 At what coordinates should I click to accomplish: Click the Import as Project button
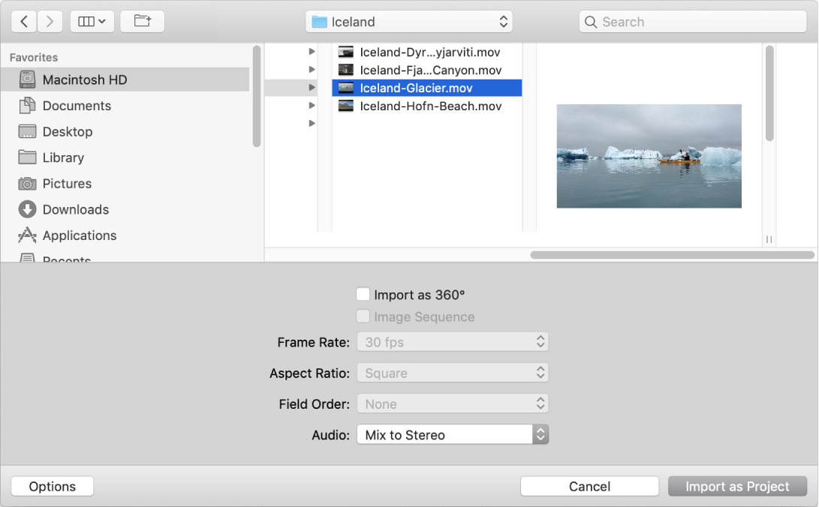pos(737,487)
